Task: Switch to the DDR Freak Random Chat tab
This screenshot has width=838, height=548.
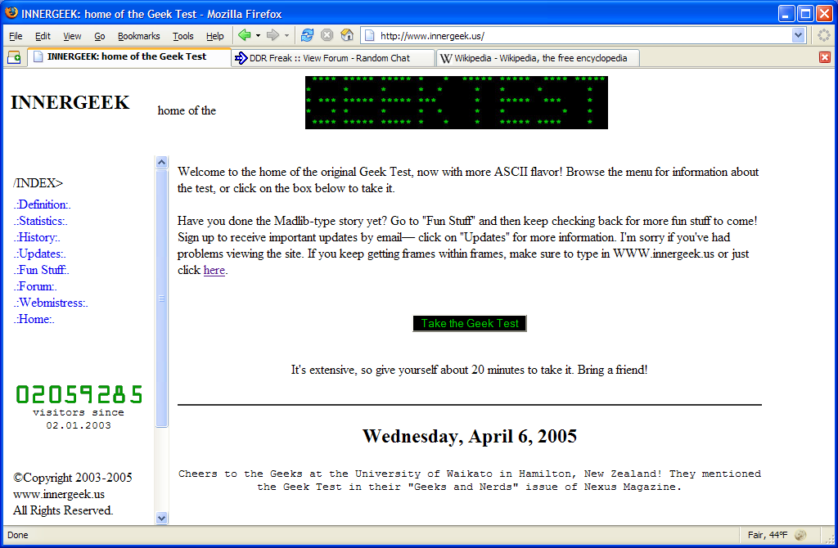Action: pyautogui.click(x=334, y=58)
